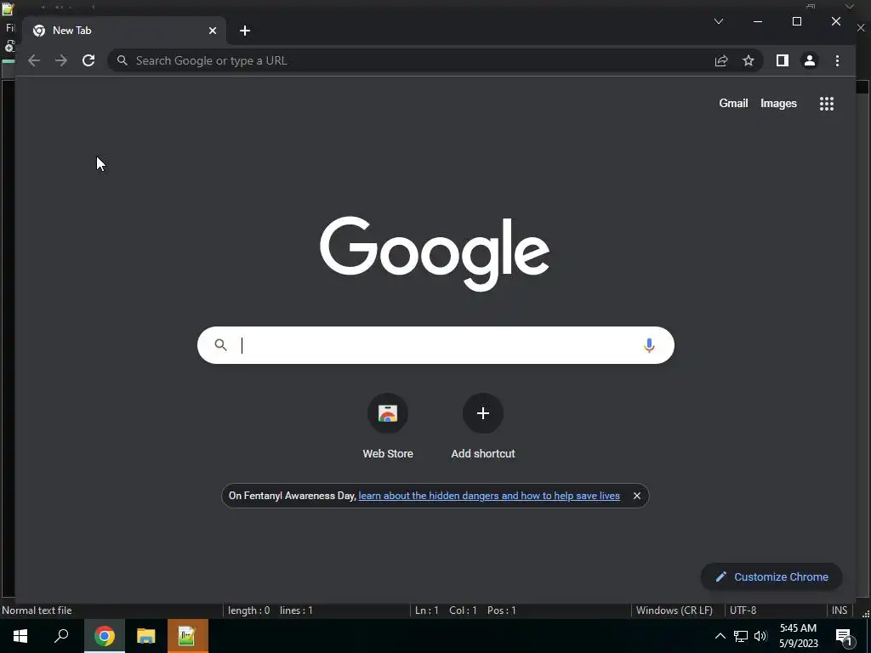Start voice search with the microphone
The width and height of the screenshot is (871, 653).
[649, 345]
